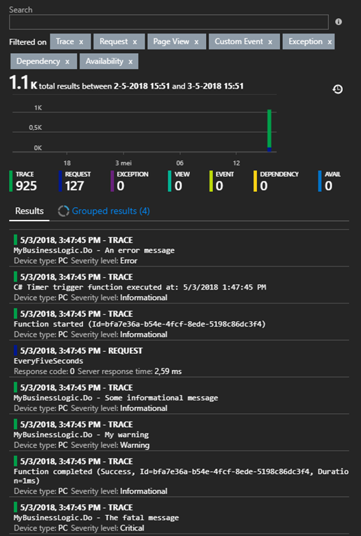The height and width of the screenshot is (536, 361).
Task: Remove the Request filter chip
Action: click(135, 42)
